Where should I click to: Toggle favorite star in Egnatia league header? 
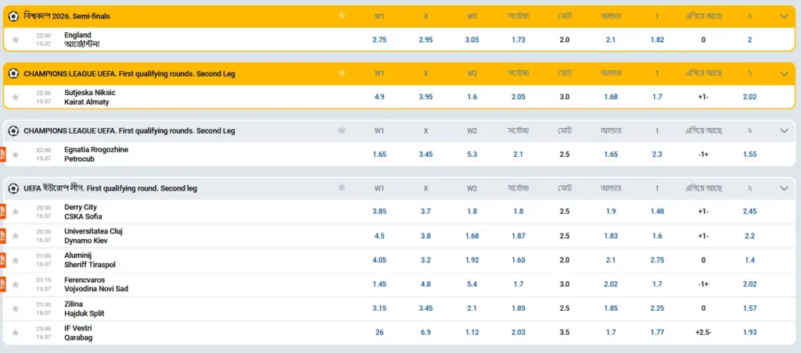pos(342,130)
